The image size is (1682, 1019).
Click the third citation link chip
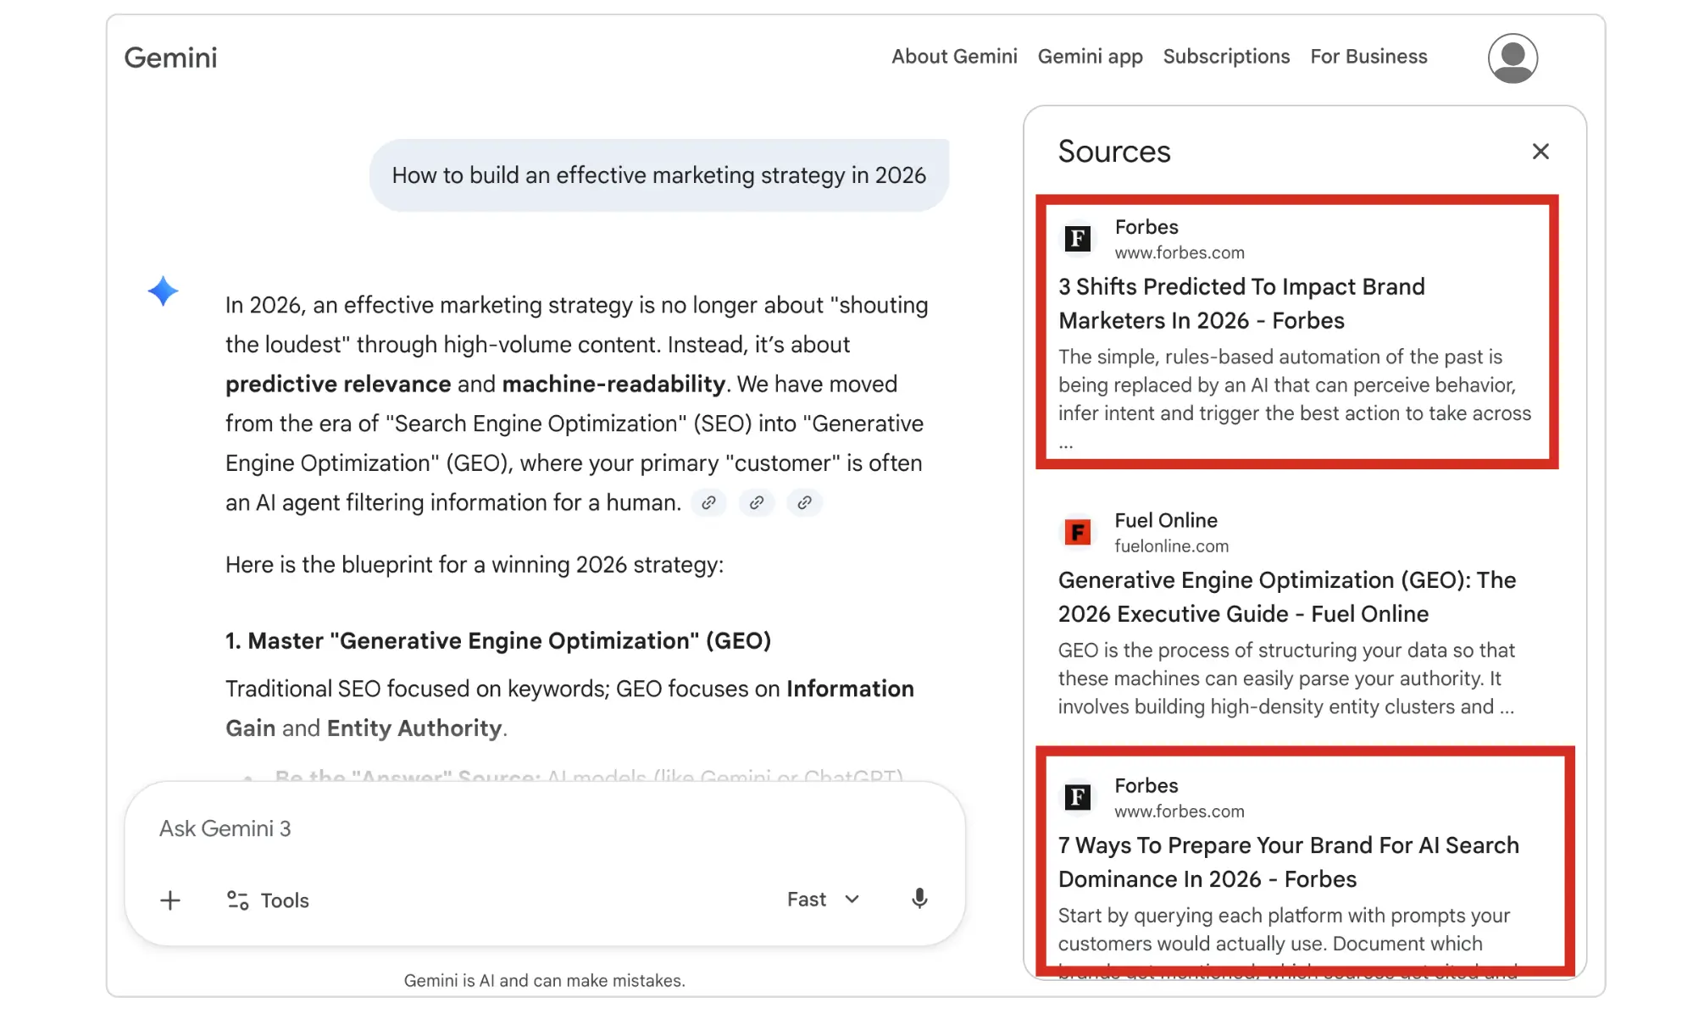pos(804,502)
